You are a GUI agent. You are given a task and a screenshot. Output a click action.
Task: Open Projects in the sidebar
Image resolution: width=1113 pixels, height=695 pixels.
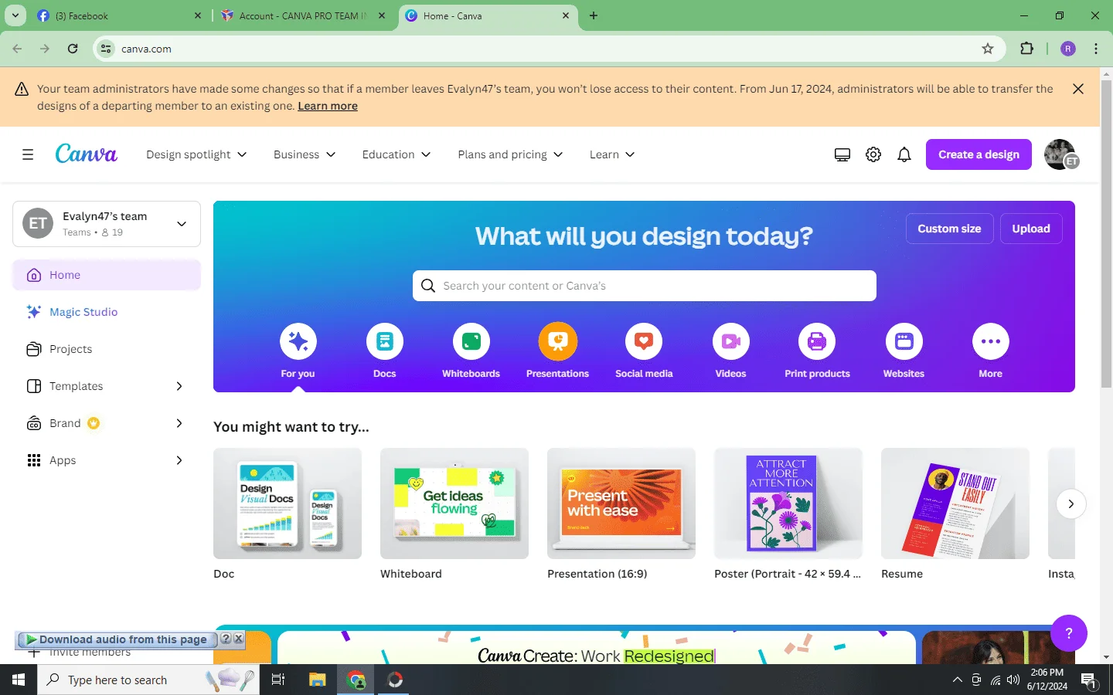click(x=107, y=349)
